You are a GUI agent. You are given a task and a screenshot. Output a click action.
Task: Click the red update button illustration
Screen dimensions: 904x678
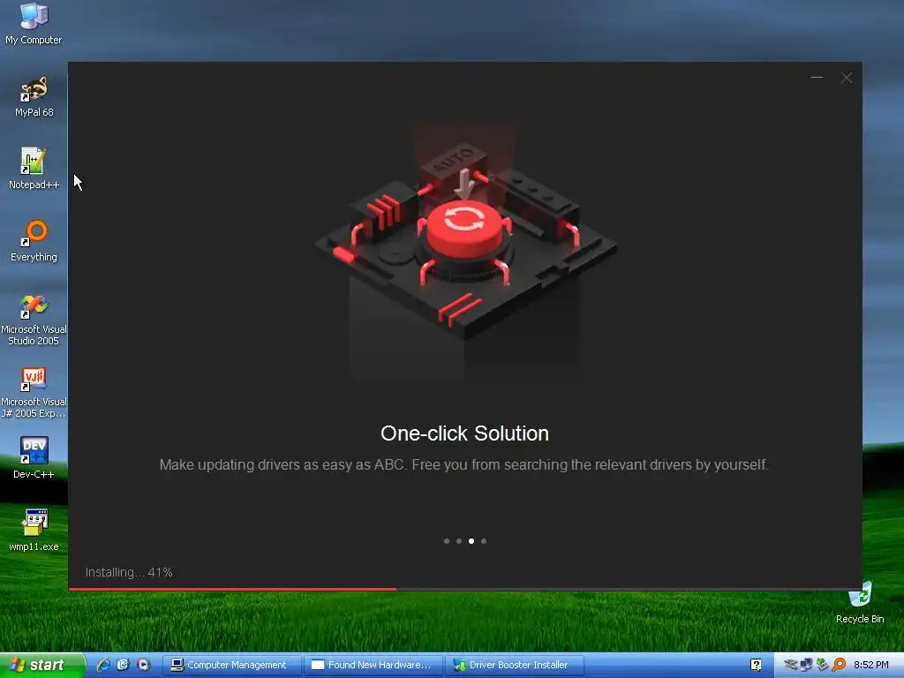pyautogui.click(x=464, y=229)
